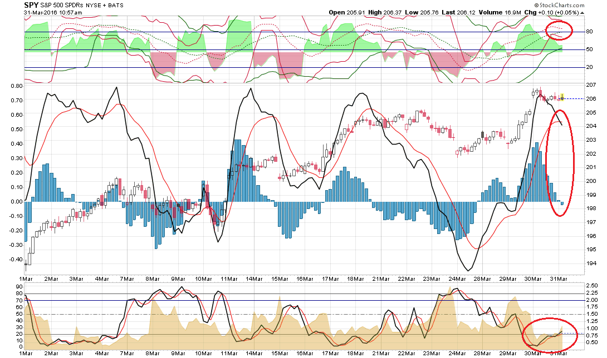The width and height of the screenshot is (607, 358).
Task: Select the 0.00 MACD zero-line label
Action: point(17,201)
